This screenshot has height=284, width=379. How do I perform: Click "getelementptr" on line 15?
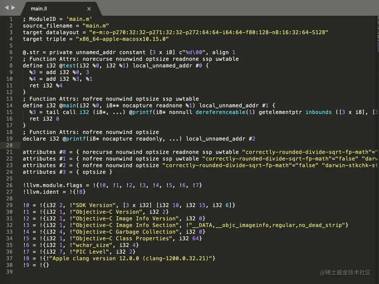(x=280, y=112)
